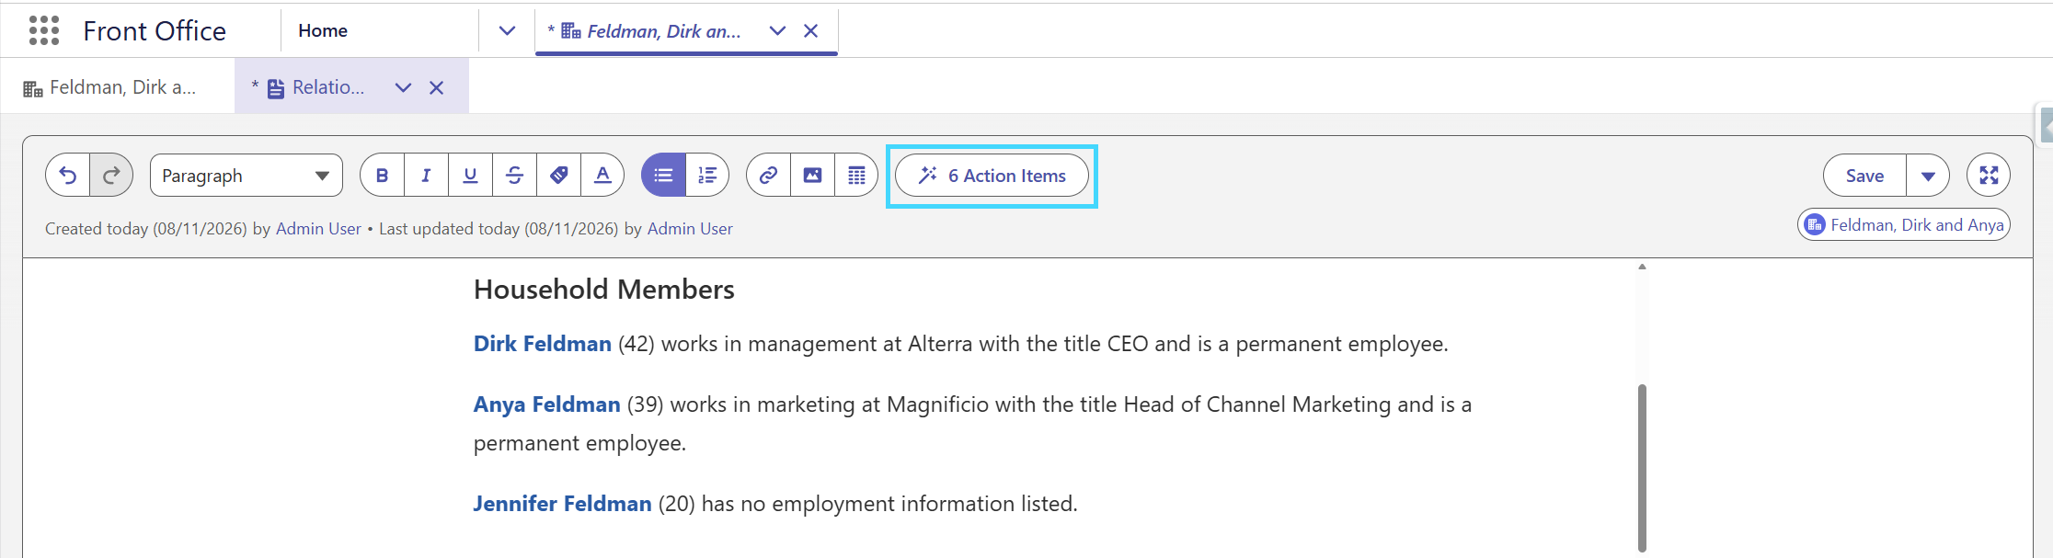Open the workspace tab's chevron menu
2053x558 pixels.
click(777, 30)
